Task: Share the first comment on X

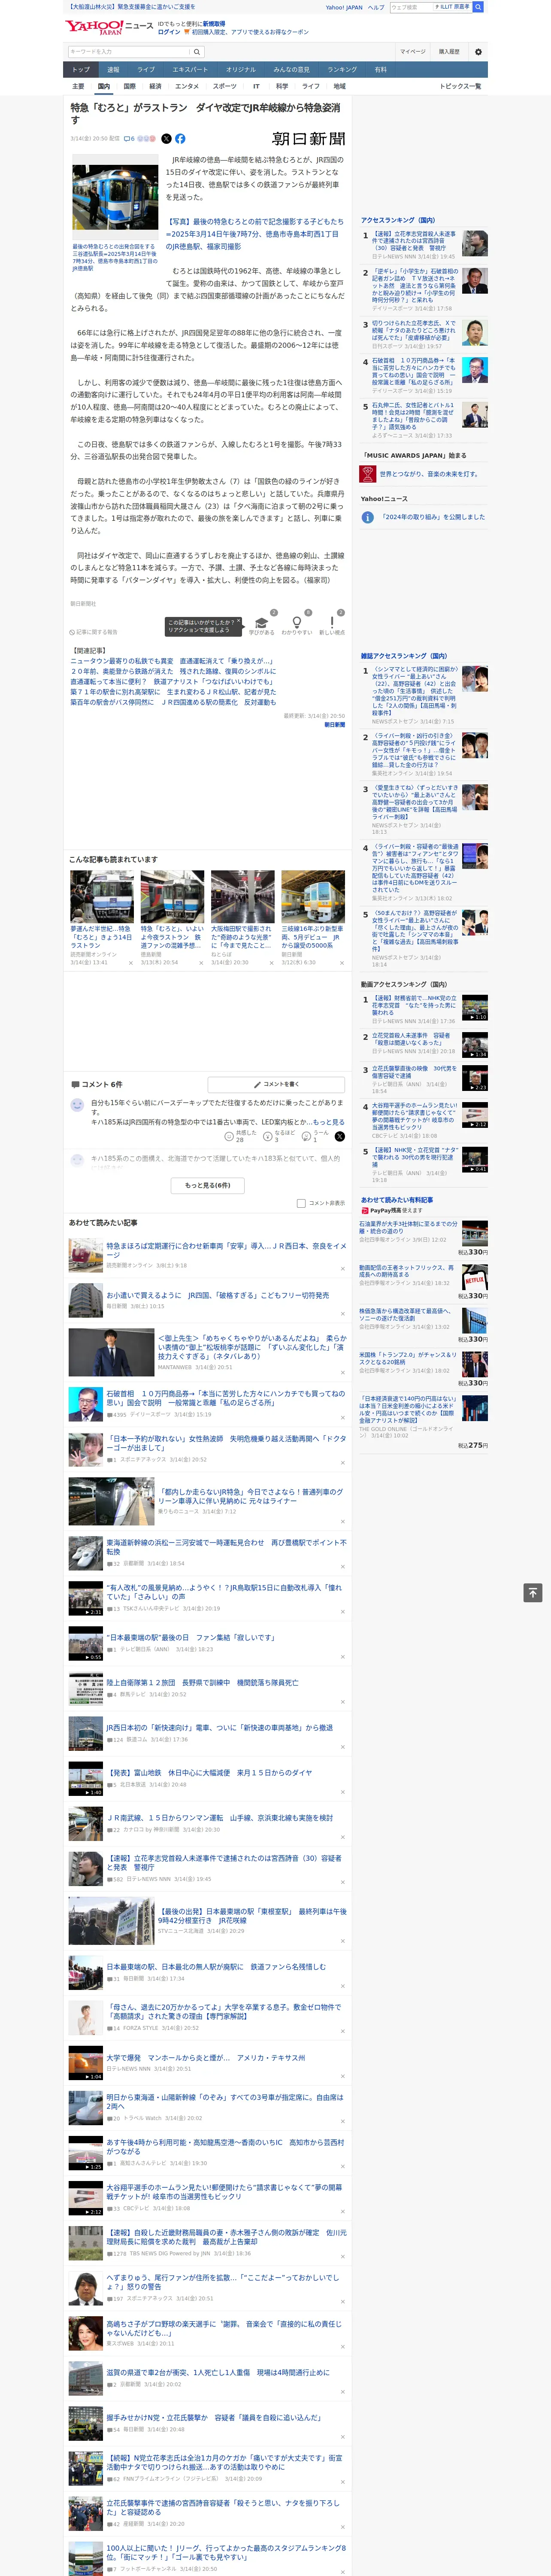Action: coord(340,1136)
